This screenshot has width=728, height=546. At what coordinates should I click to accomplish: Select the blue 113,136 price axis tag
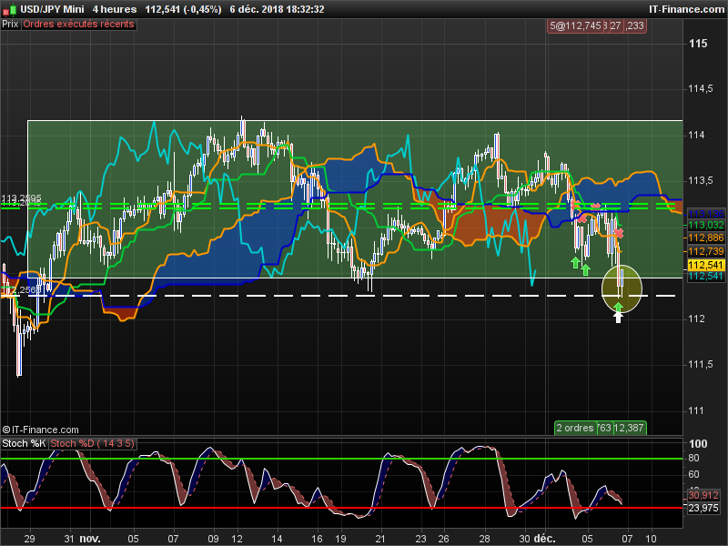click(706, 214)
